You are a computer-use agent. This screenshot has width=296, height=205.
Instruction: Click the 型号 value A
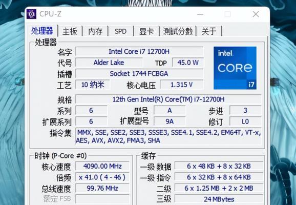tap(170, 110)
